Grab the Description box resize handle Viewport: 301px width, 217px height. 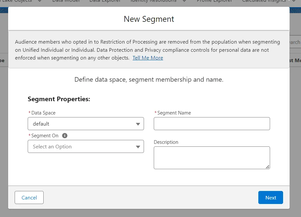click(x=267, y=167)
